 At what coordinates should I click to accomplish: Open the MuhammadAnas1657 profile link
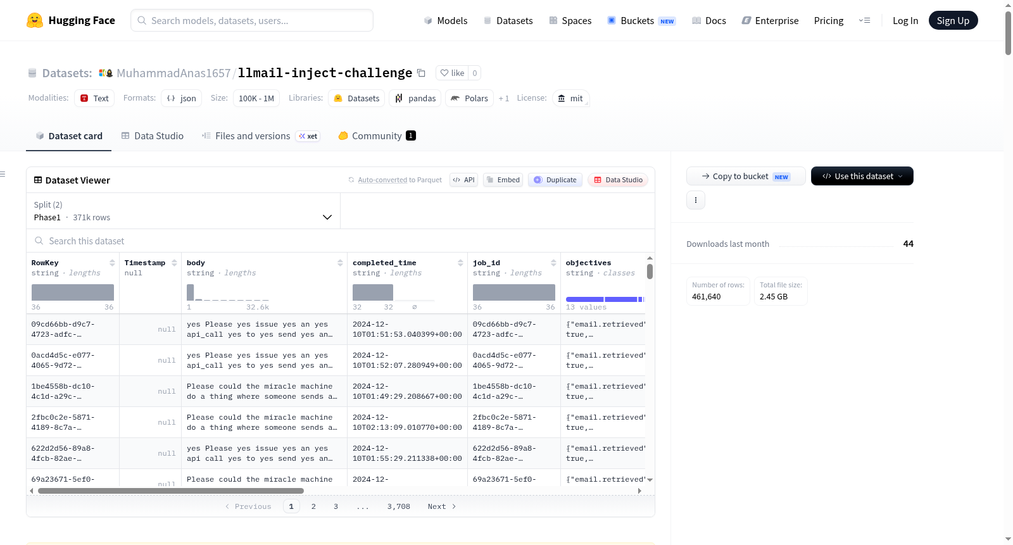coord(173,73)
